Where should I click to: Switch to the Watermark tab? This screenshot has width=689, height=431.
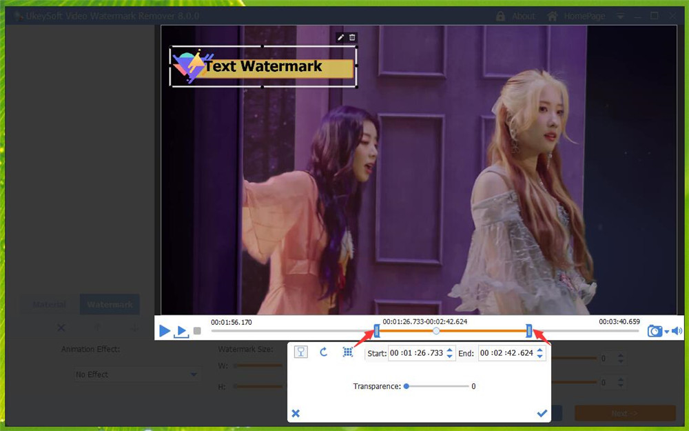[x=110, y=304]
